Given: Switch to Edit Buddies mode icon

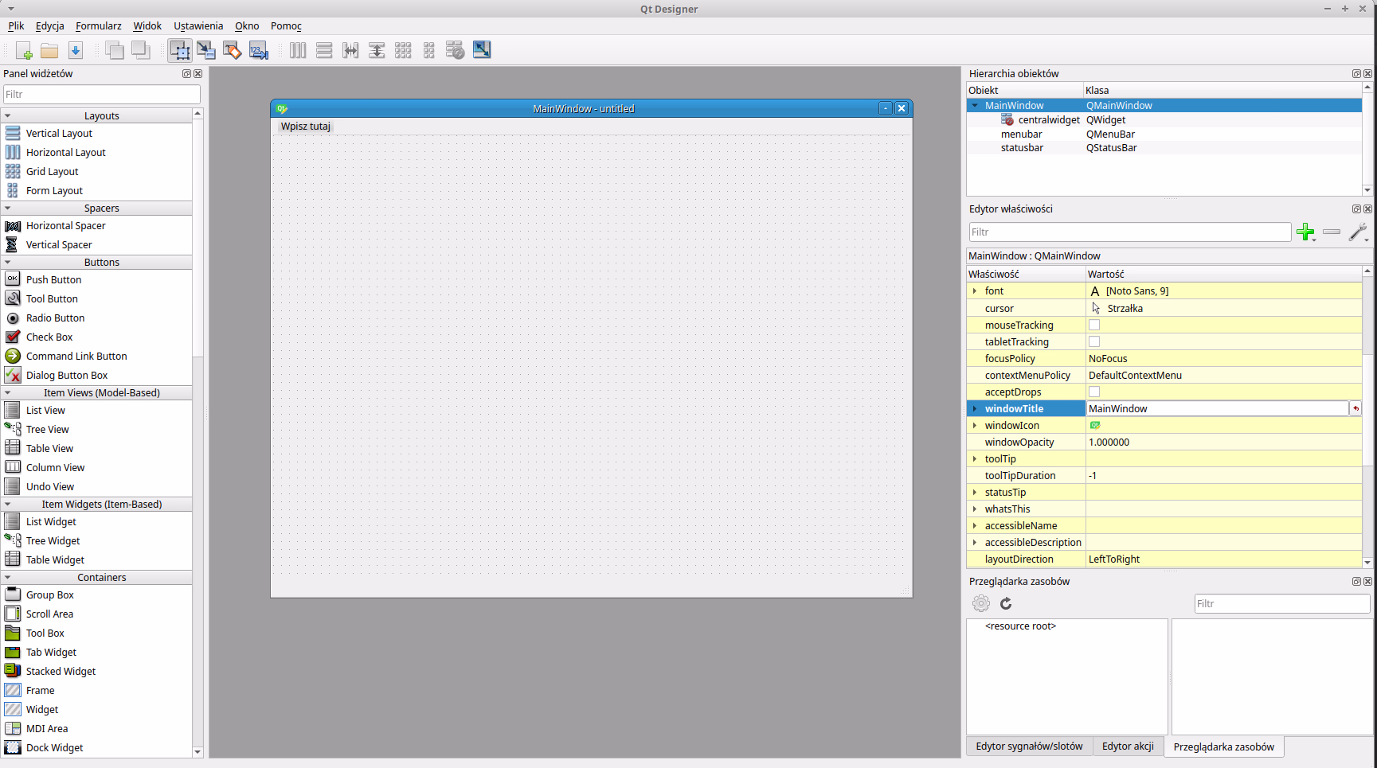Looking at the screenshot, I should (x=233, y=51).
